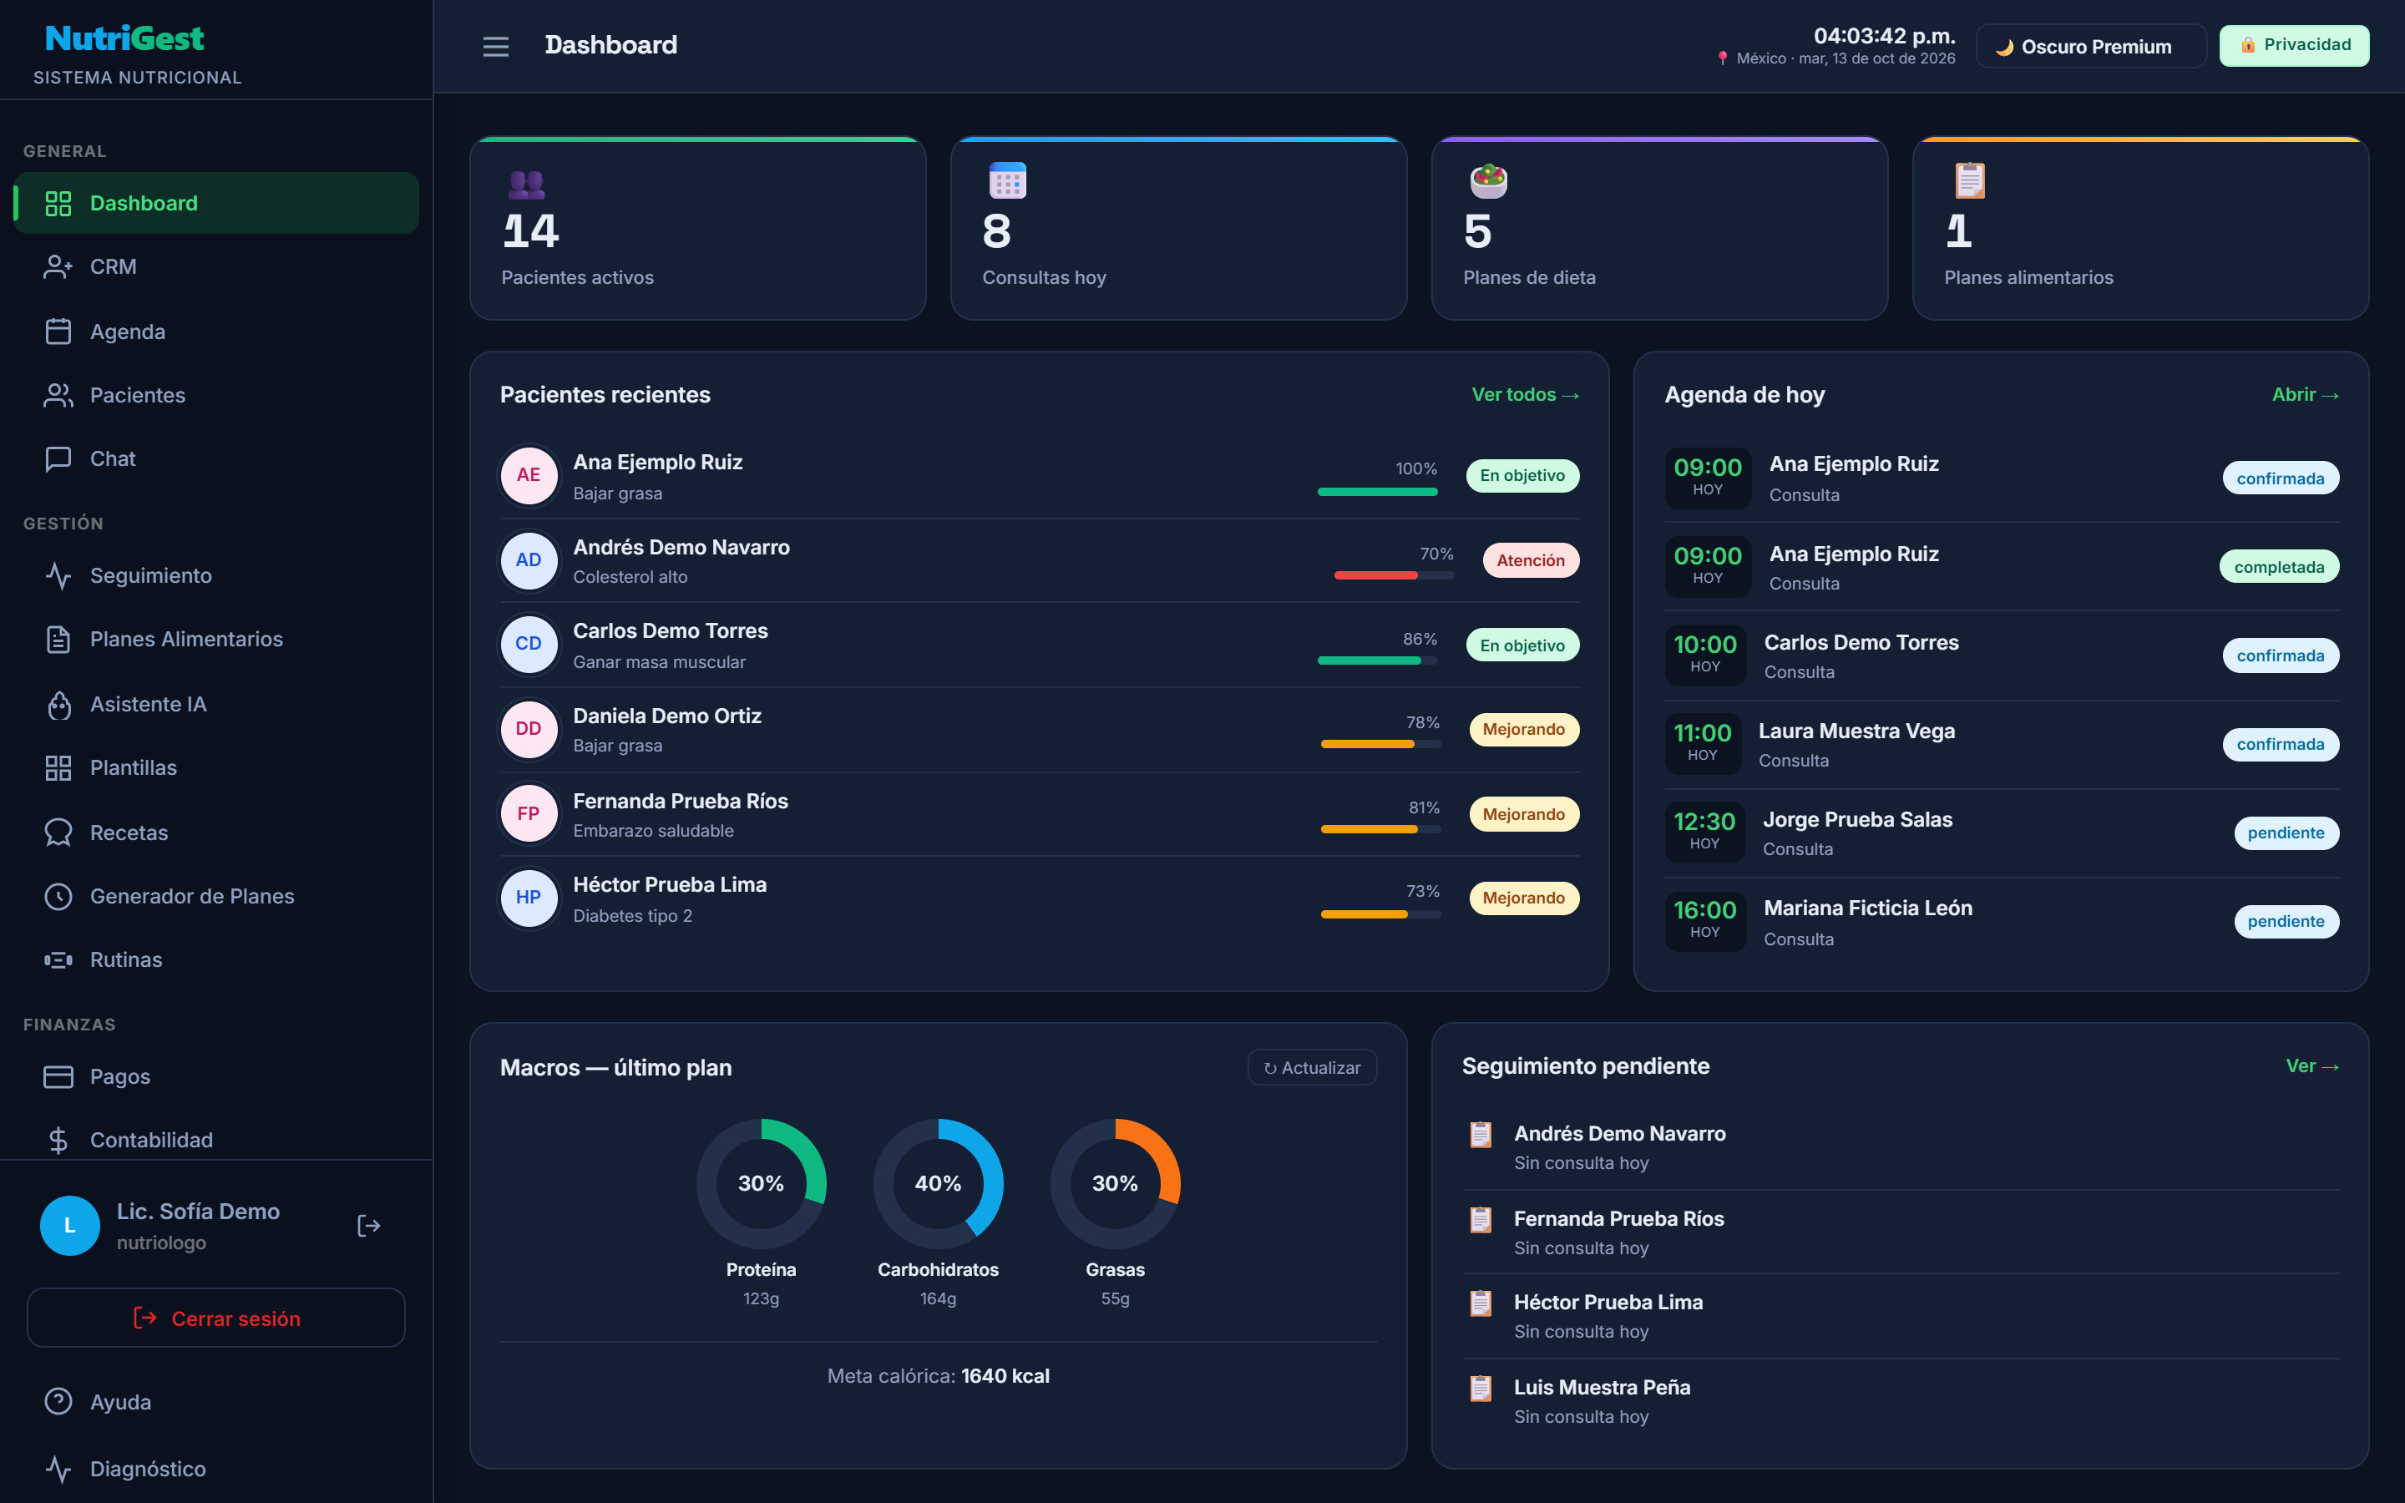Open Fernanda Prueba Ríos in Seguimiento pendiente
2405x1503 pixels.
tap(1900, 1232)
